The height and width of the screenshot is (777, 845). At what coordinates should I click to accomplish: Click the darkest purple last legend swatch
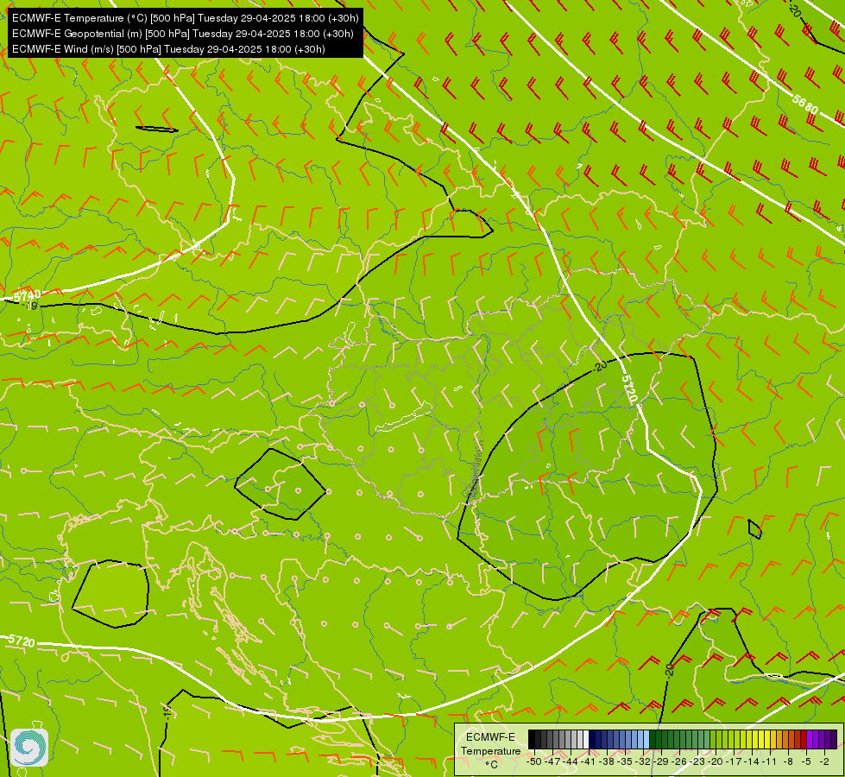click(x=834, y=739)
